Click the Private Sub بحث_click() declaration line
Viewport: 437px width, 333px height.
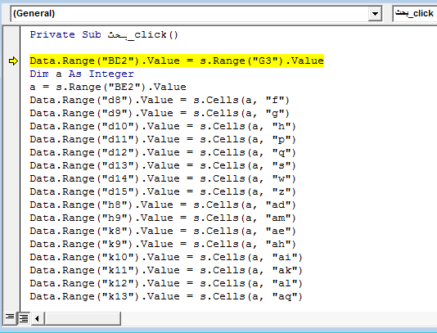pyautogui.click(x=104, y=35)
